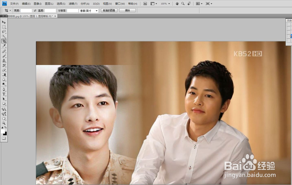The height and width of the screenshot is (185, 292).
Task: Select the 3D Orbit camera tool
Action: (4, 114)
